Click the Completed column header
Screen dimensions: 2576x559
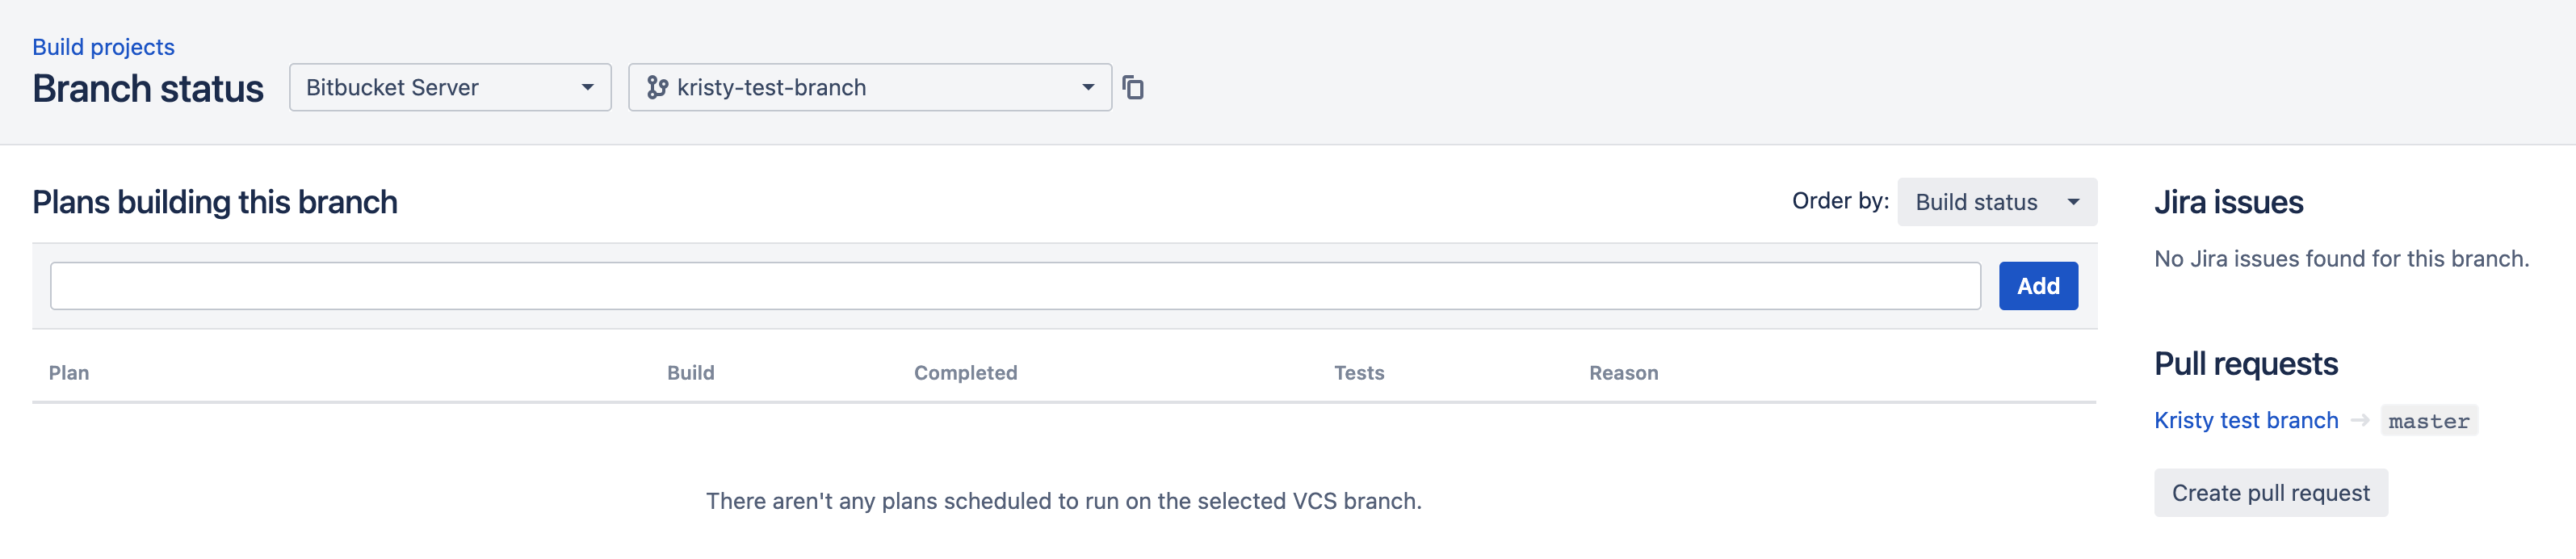[964, 372]
